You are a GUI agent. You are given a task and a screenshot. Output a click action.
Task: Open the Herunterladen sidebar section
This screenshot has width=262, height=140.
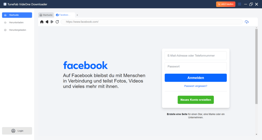pos(17,23)
